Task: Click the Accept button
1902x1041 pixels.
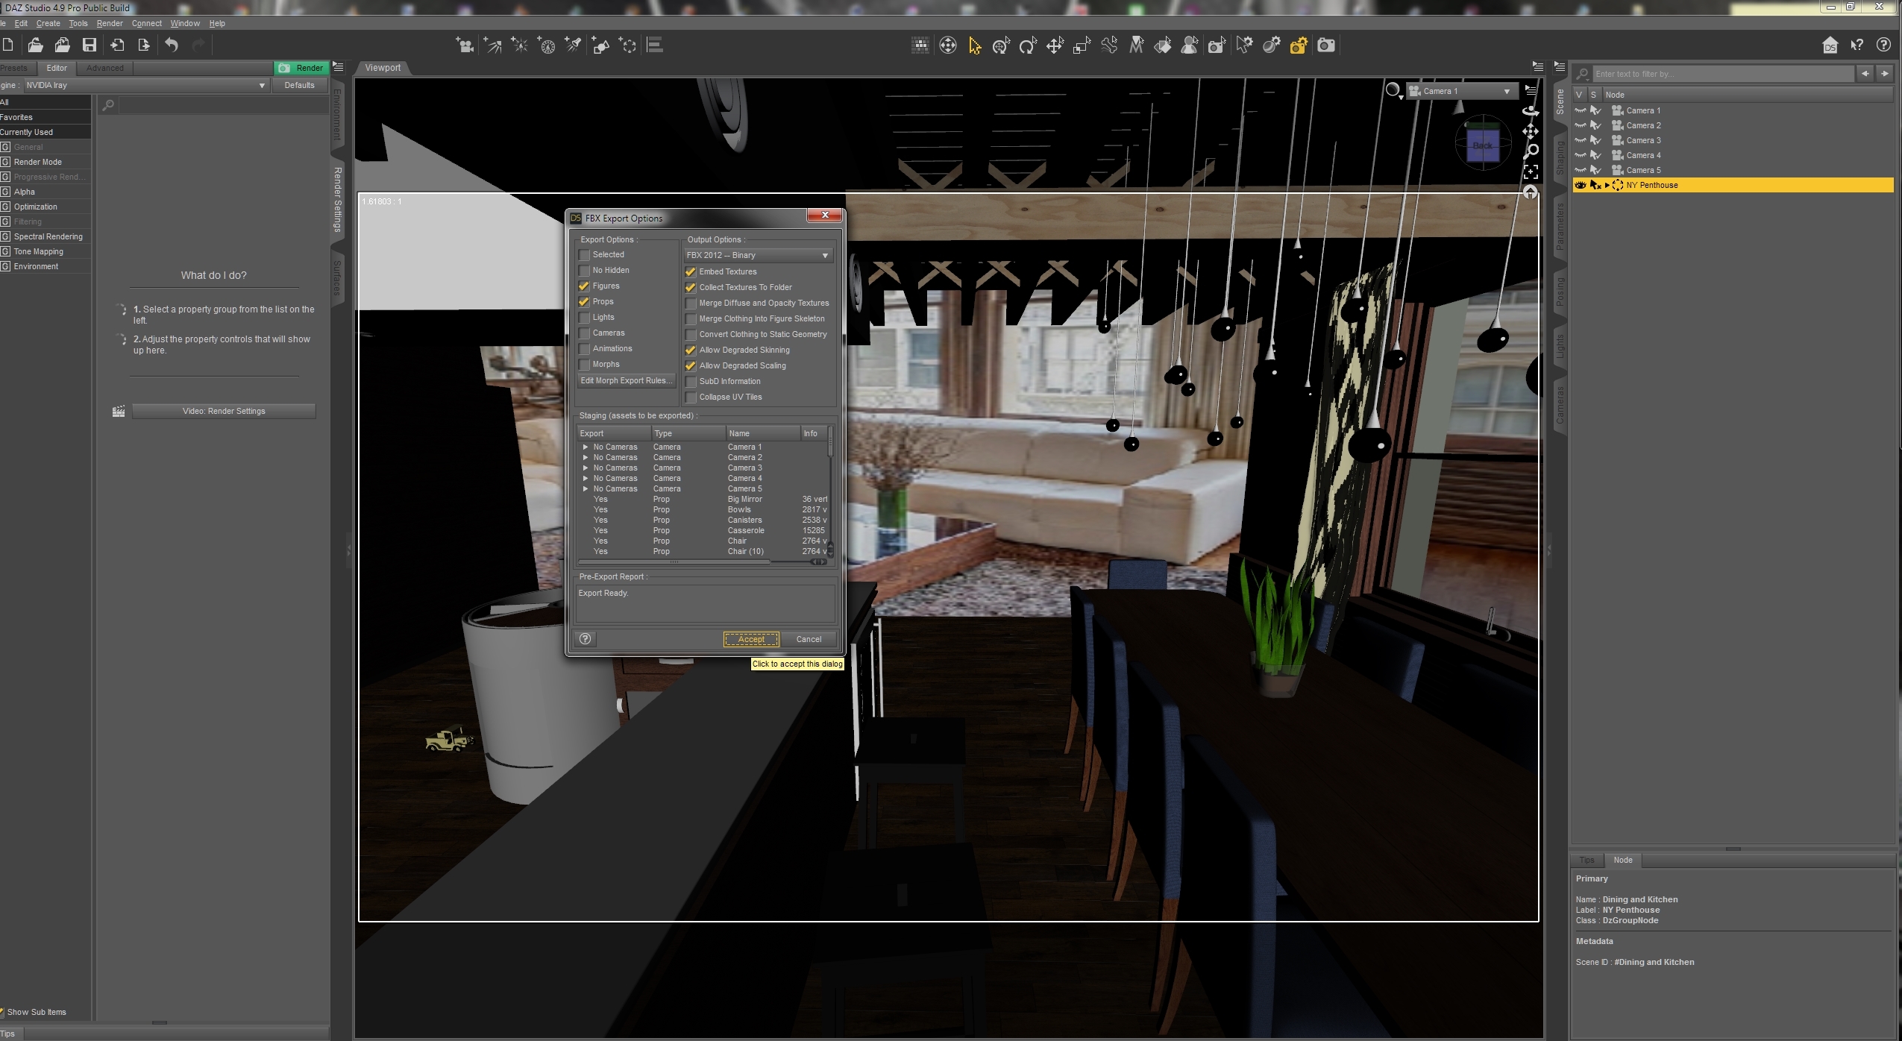Action: tap(750, 639)
